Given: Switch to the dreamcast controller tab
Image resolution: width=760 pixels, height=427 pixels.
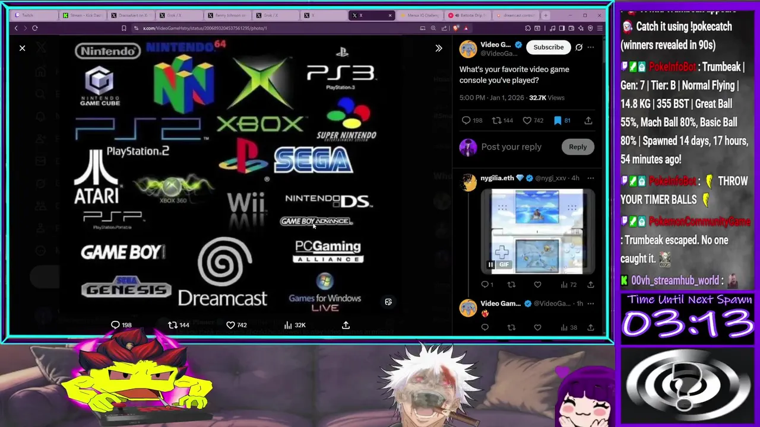Looking at the screenshot, I should tap(517, 15).
